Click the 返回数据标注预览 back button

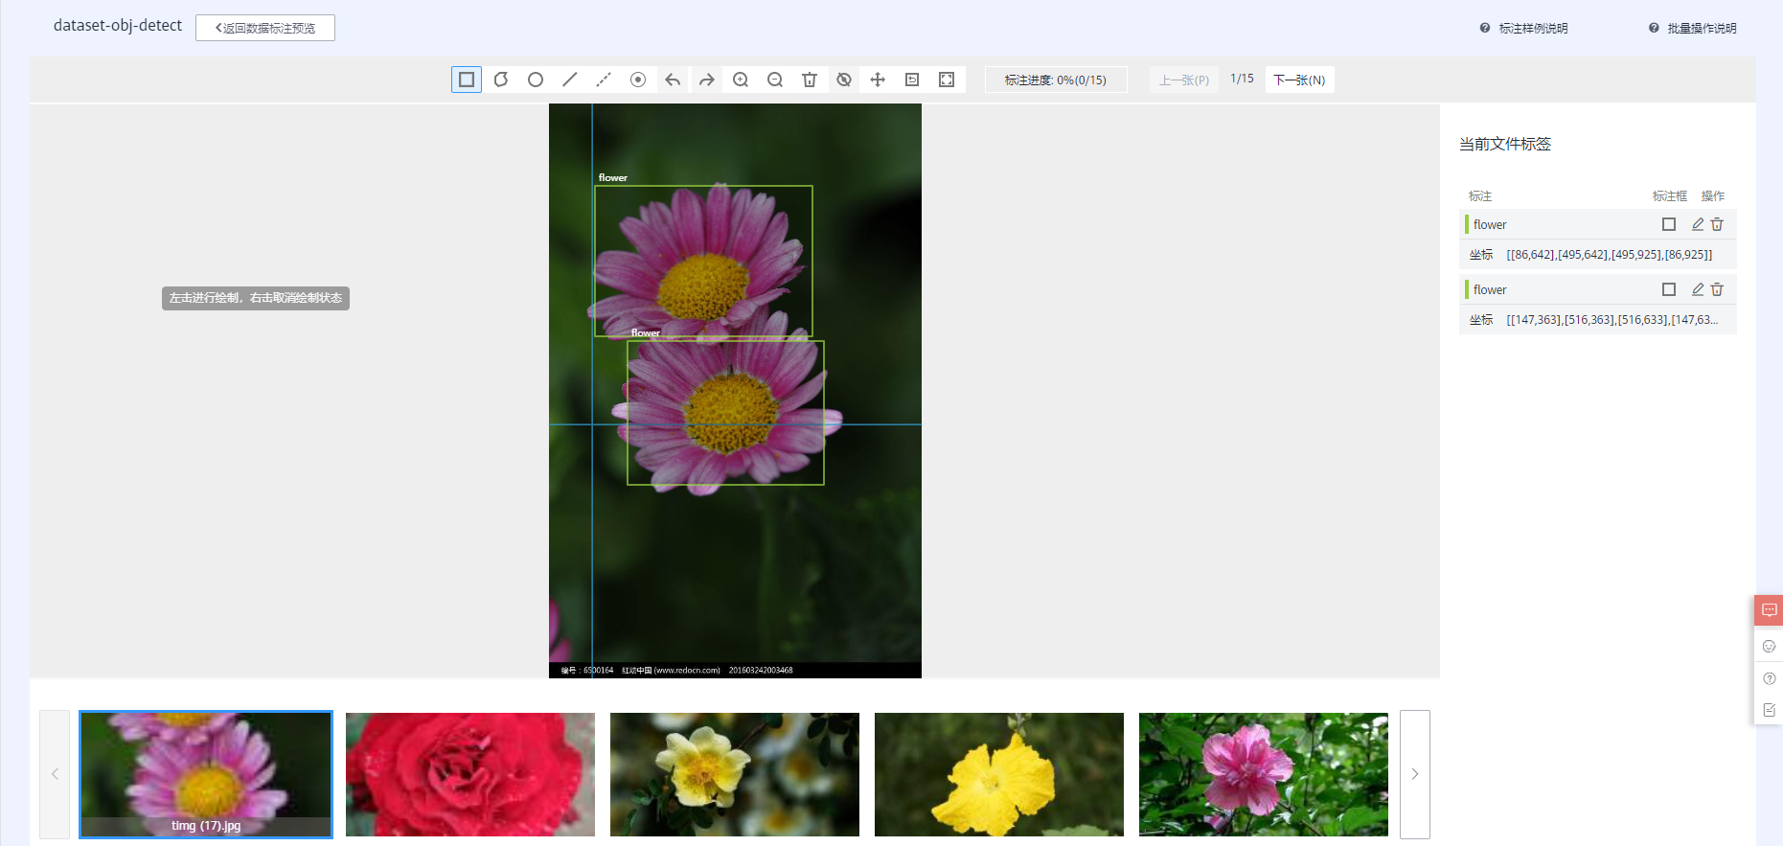[x=265, y=28]
